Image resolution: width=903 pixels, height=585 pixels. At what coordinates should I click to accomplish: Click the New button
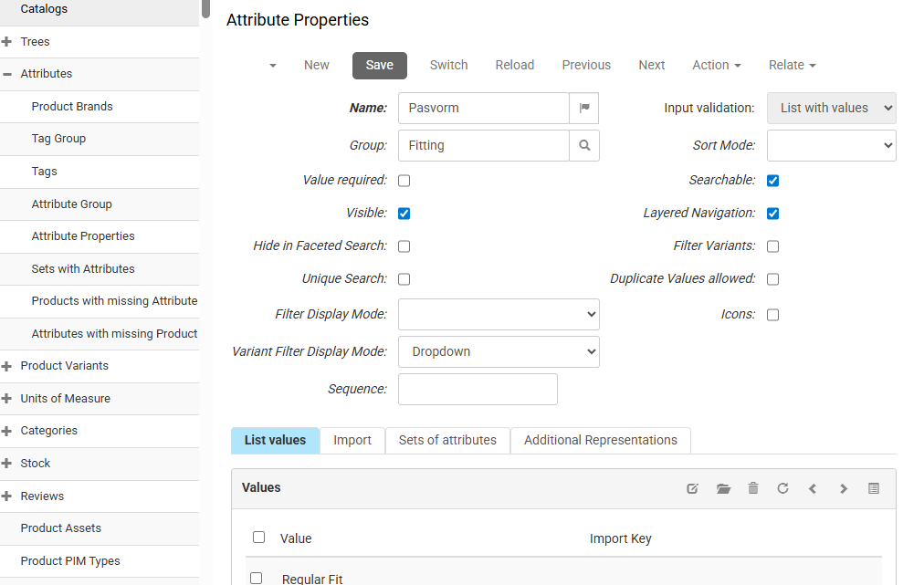pos(316,65)
